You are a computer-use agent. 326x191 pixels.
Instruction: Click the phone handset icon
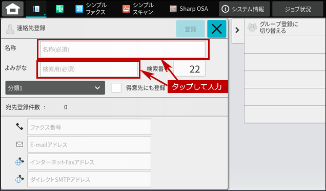click(19, 127)
